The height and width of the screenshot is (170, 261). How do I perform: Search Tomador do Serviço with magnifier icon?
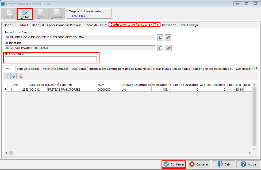pos(160,38)
